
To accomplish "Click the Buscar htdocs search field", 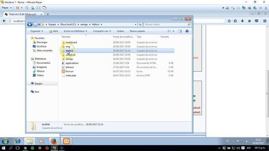I will 167,24.
